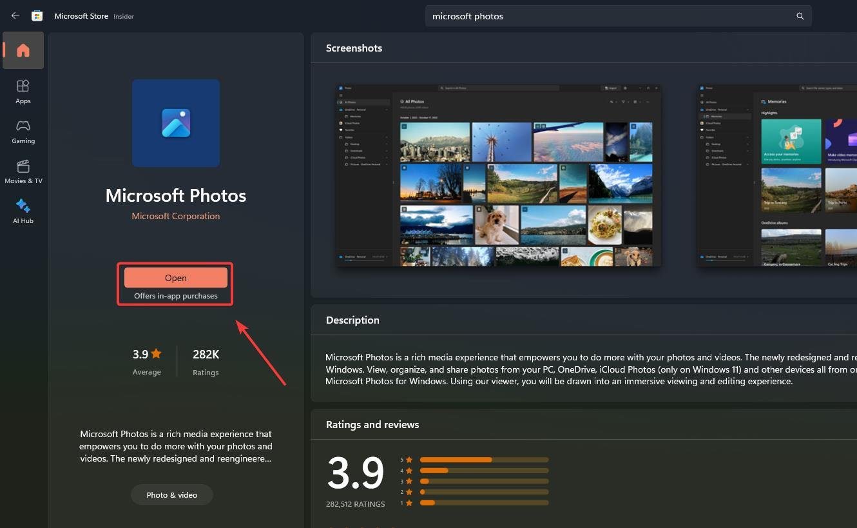857x528 pixels.
Task: Open the Gaming section in sidebar
Action: [x=23, y=132]
